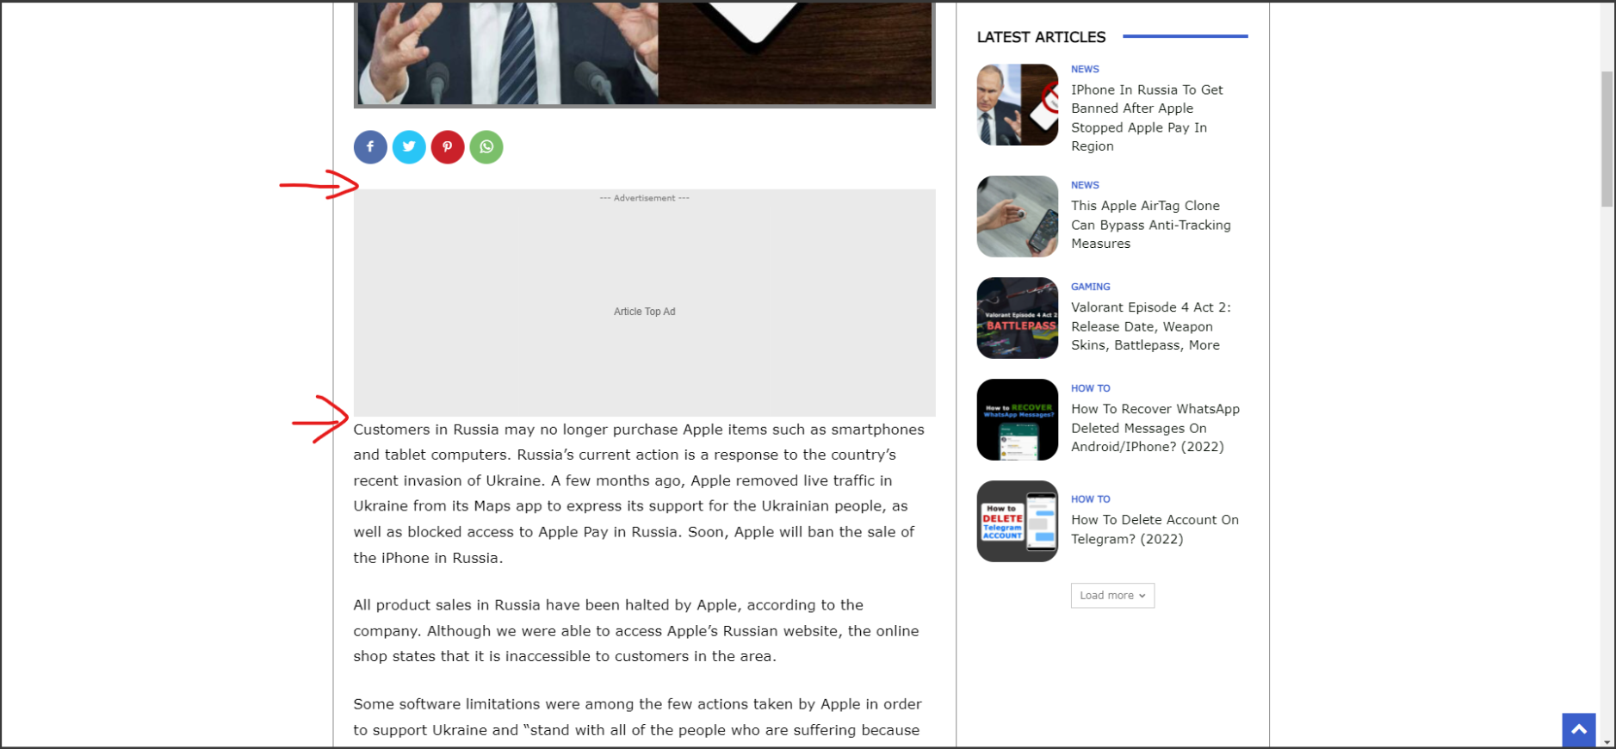Open the Delete Telegram Account thumbnail

click(x=1018, y=522)
